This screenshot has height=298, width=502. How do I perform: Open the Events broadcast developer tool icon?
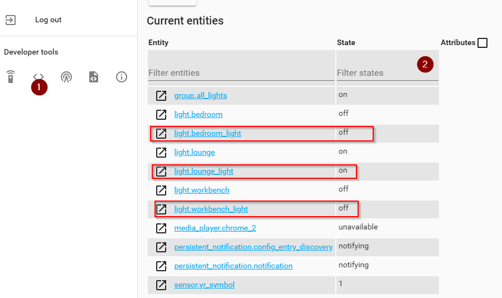pos(66,77)
